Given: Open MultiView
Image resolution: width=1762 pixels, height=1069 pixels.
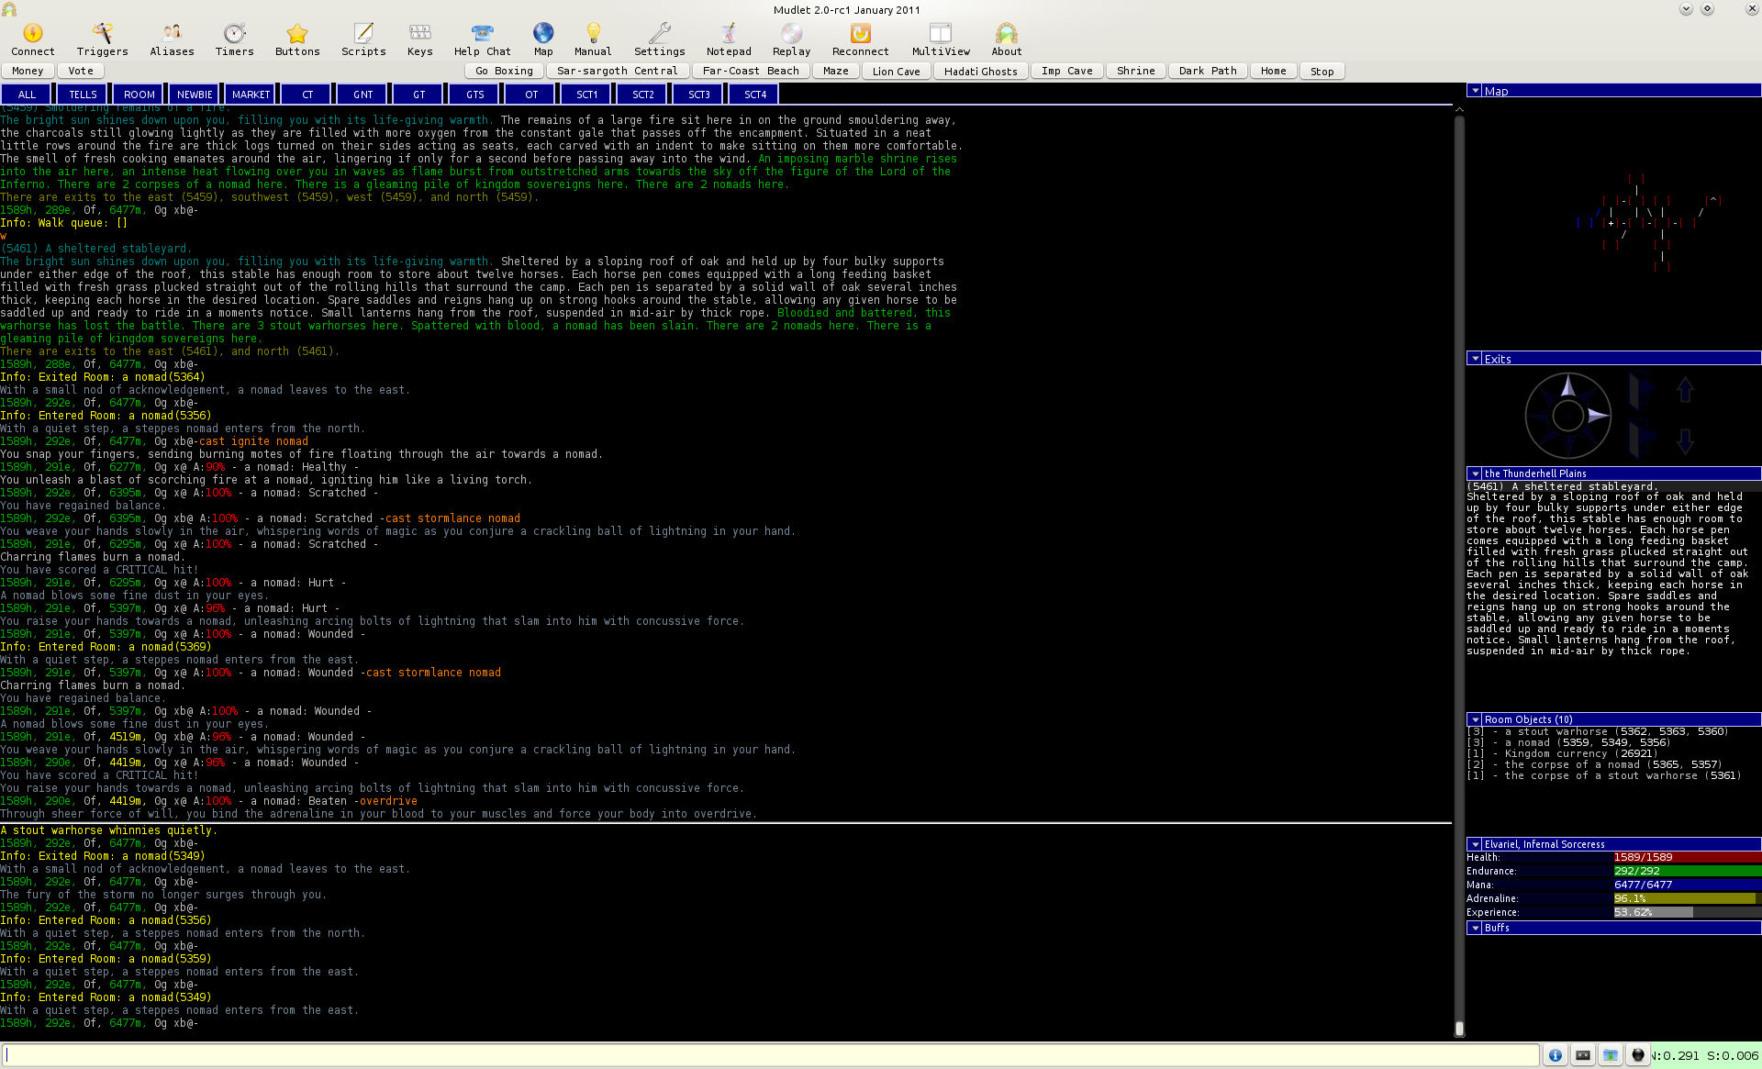Looking at the screenshot, I should pos(941,40).
